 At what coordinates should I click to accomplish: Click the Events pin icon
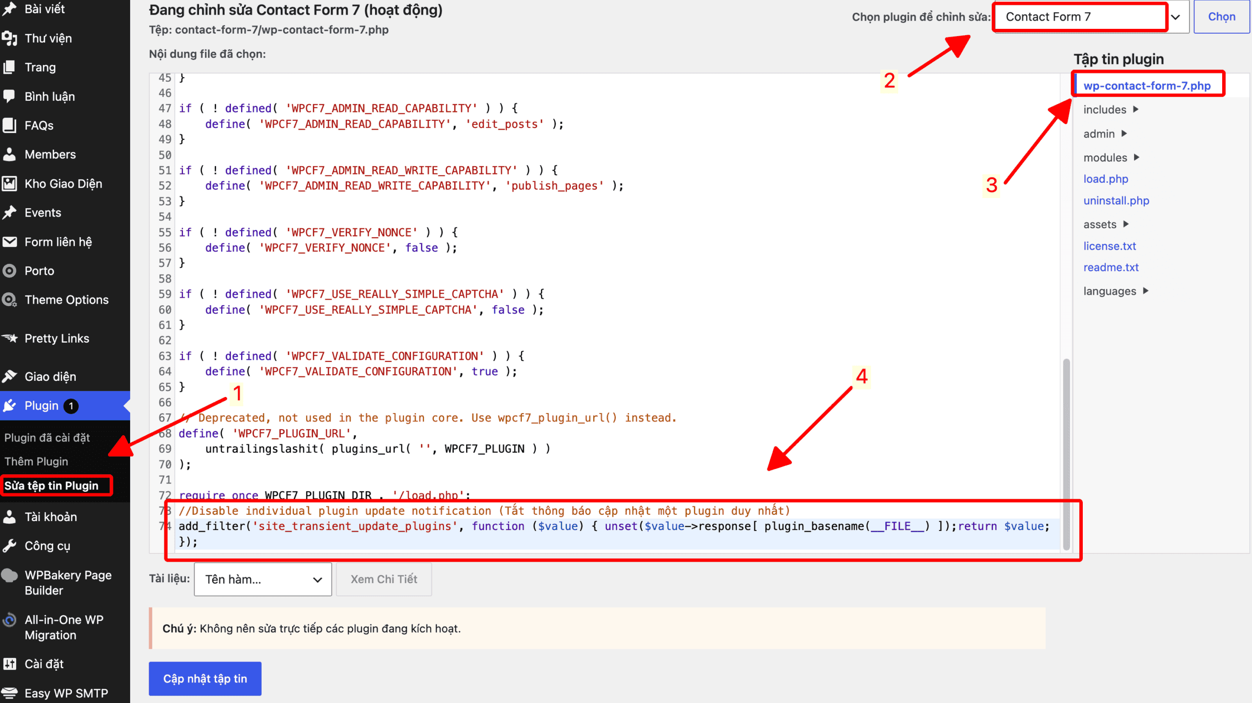tap(10, 212)
